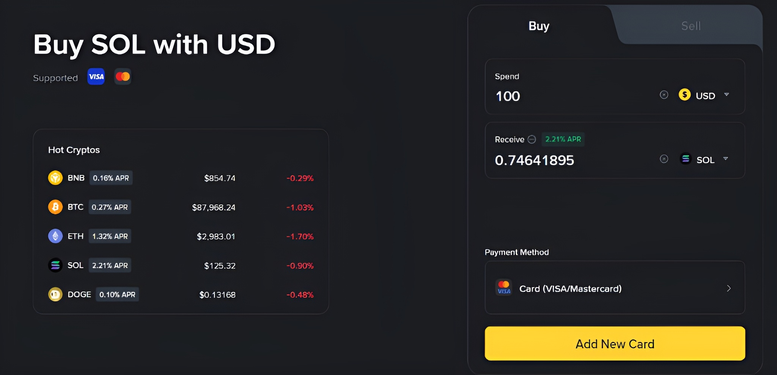Select the BNB coin icon
Image resolution: width=777 pixels, height=375 pixels.
click(55, 178)
